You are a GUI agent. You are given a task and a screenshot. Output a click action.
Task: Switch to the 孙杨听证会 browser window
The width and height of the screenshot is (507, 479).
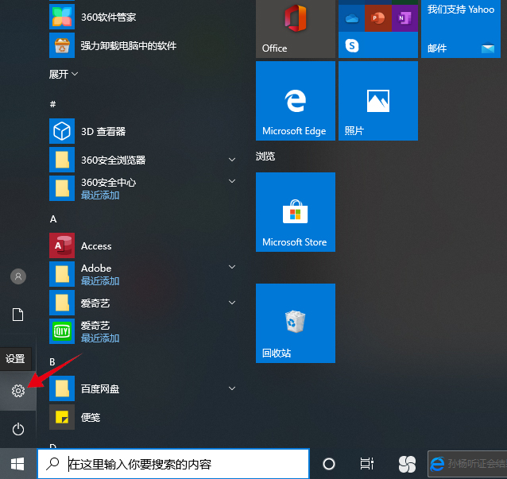(x=467, y=464)
